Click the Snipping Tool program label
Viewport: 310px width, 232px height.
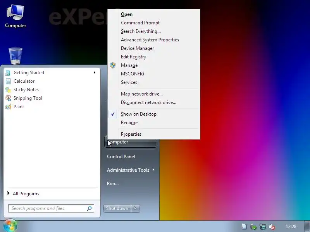[28, 98]
